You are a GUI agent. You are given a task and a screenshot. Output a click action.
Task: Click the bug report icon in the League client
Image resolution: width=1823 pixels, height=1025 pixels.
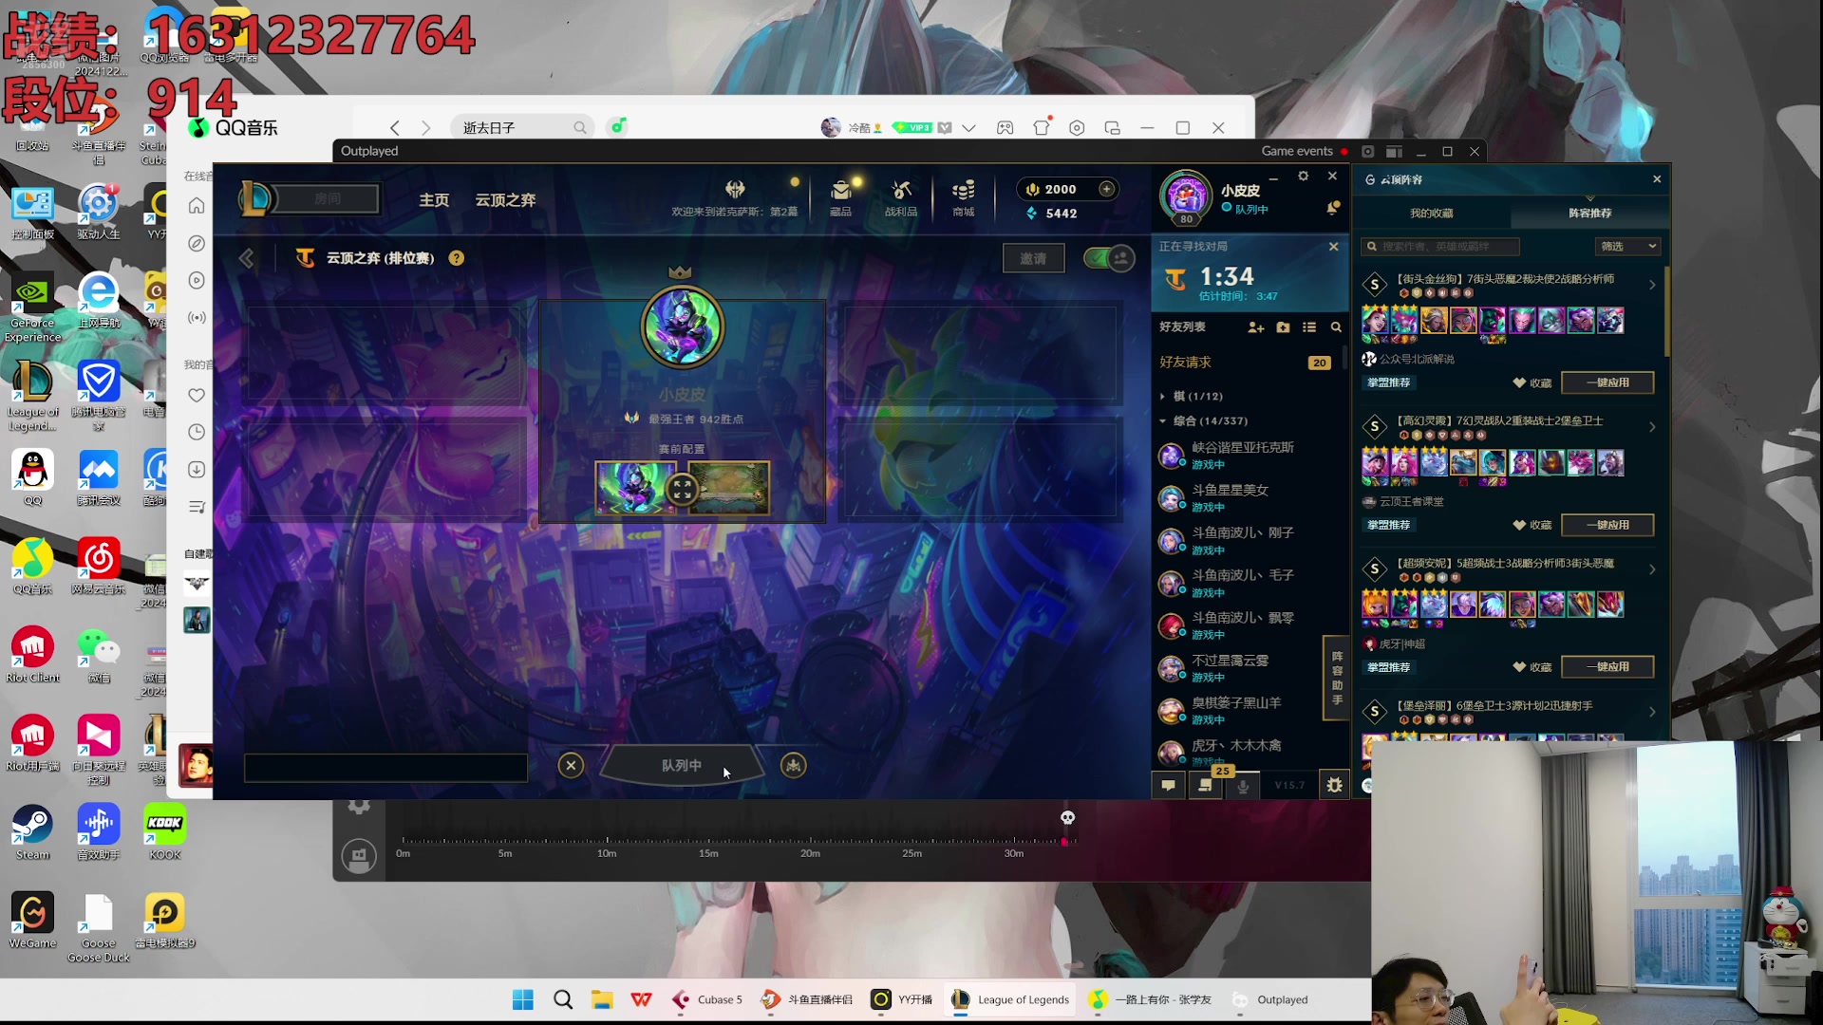[1334, 785]
